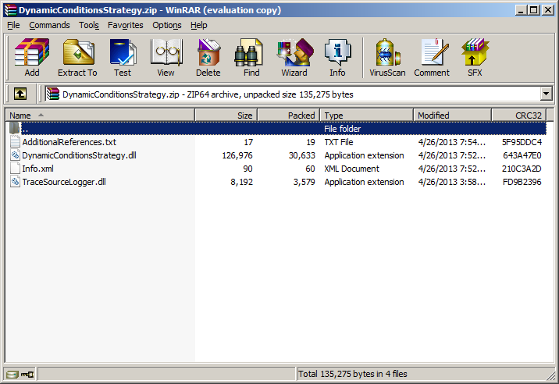Click the disk drive status bar icon

pos(12,374)
